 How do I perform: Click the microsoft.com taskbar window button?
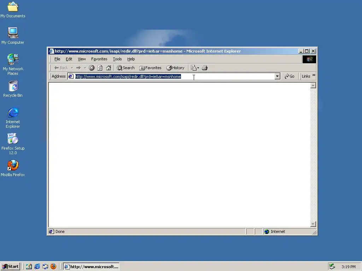[x=91, y=267]
